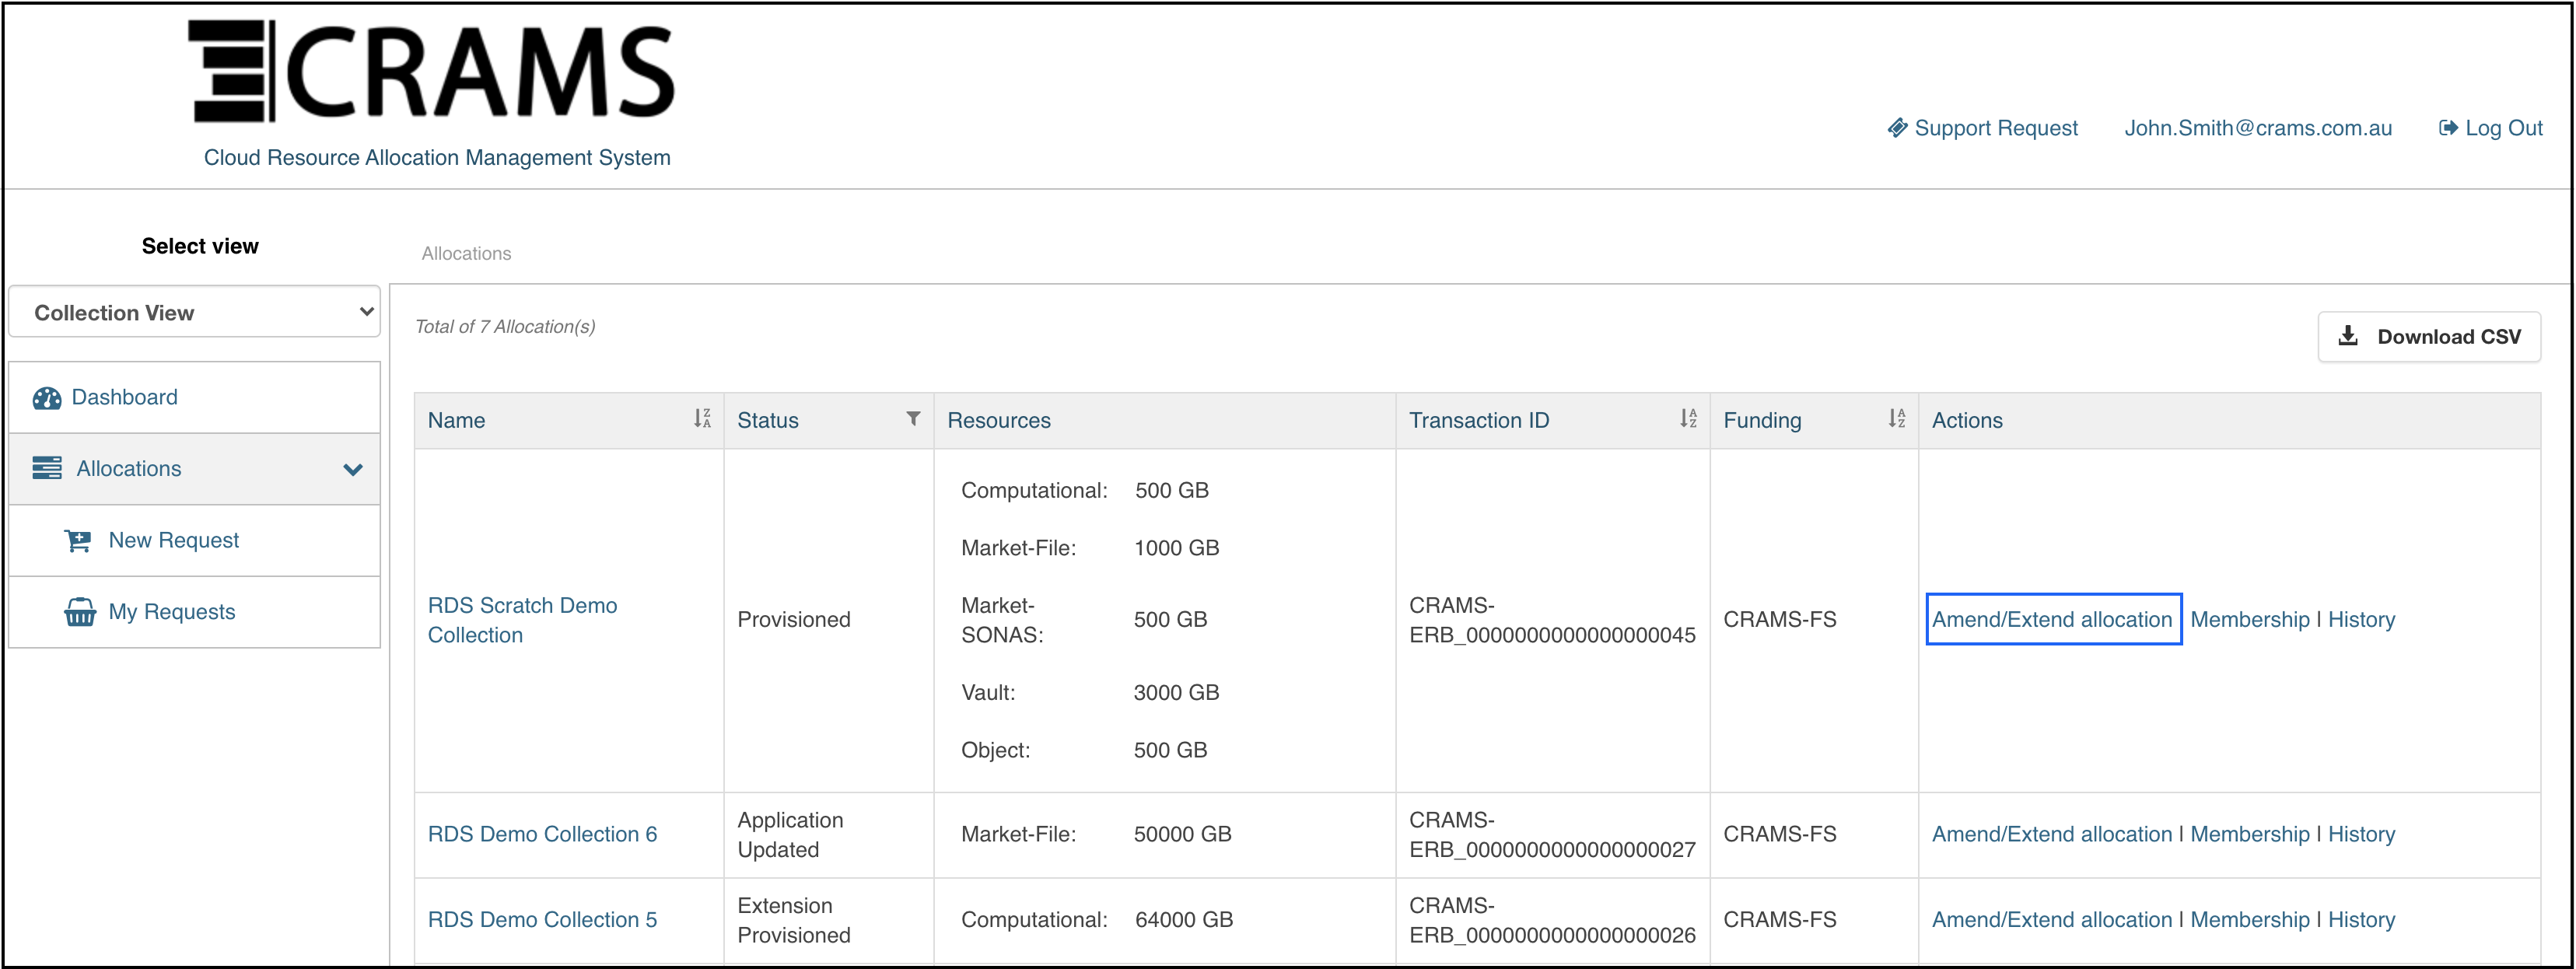Click CRAMS-FS funding for RDS Demo Collection 6

point(1779,834)
